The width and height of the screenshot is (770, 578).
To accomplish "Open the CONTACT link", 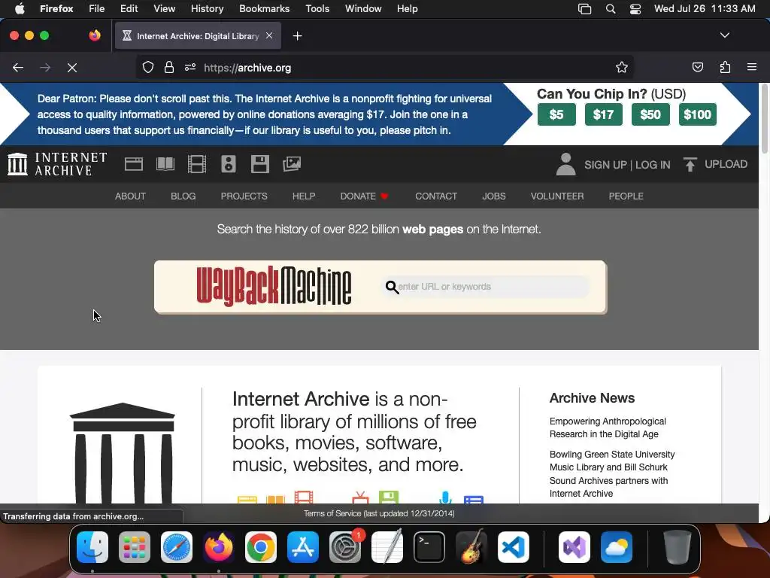I will (x=436, y=196).
